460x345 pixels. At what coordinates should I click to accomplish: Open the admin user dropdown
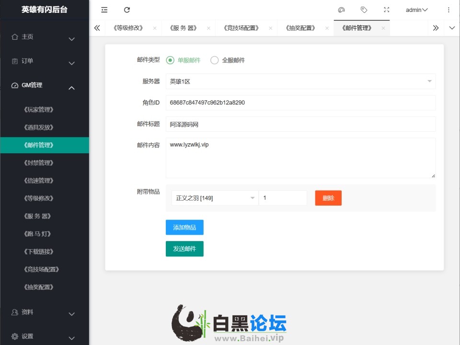click(416, 10)
